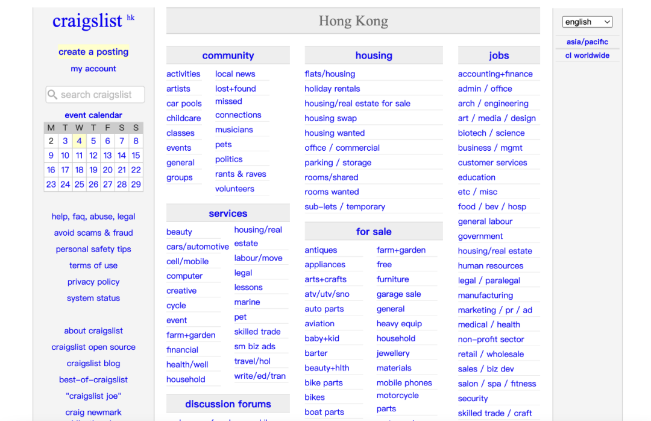The image size is (651, 421).
Task: Open mobile phones for sale
Action: pos(404,383)
